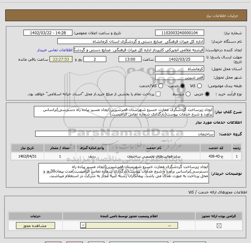Click the row number cell 1 in ردیف column
This screenshot has height=243, width=251.
coord(237,156)
